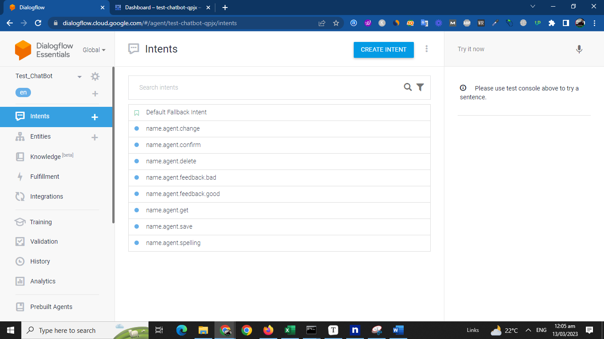Select the en language badge
This screenshot has height=339, width=604.
tap(23, 93)
